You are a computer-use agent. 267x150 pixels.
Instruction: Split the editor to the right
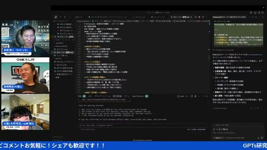point(203,17)
